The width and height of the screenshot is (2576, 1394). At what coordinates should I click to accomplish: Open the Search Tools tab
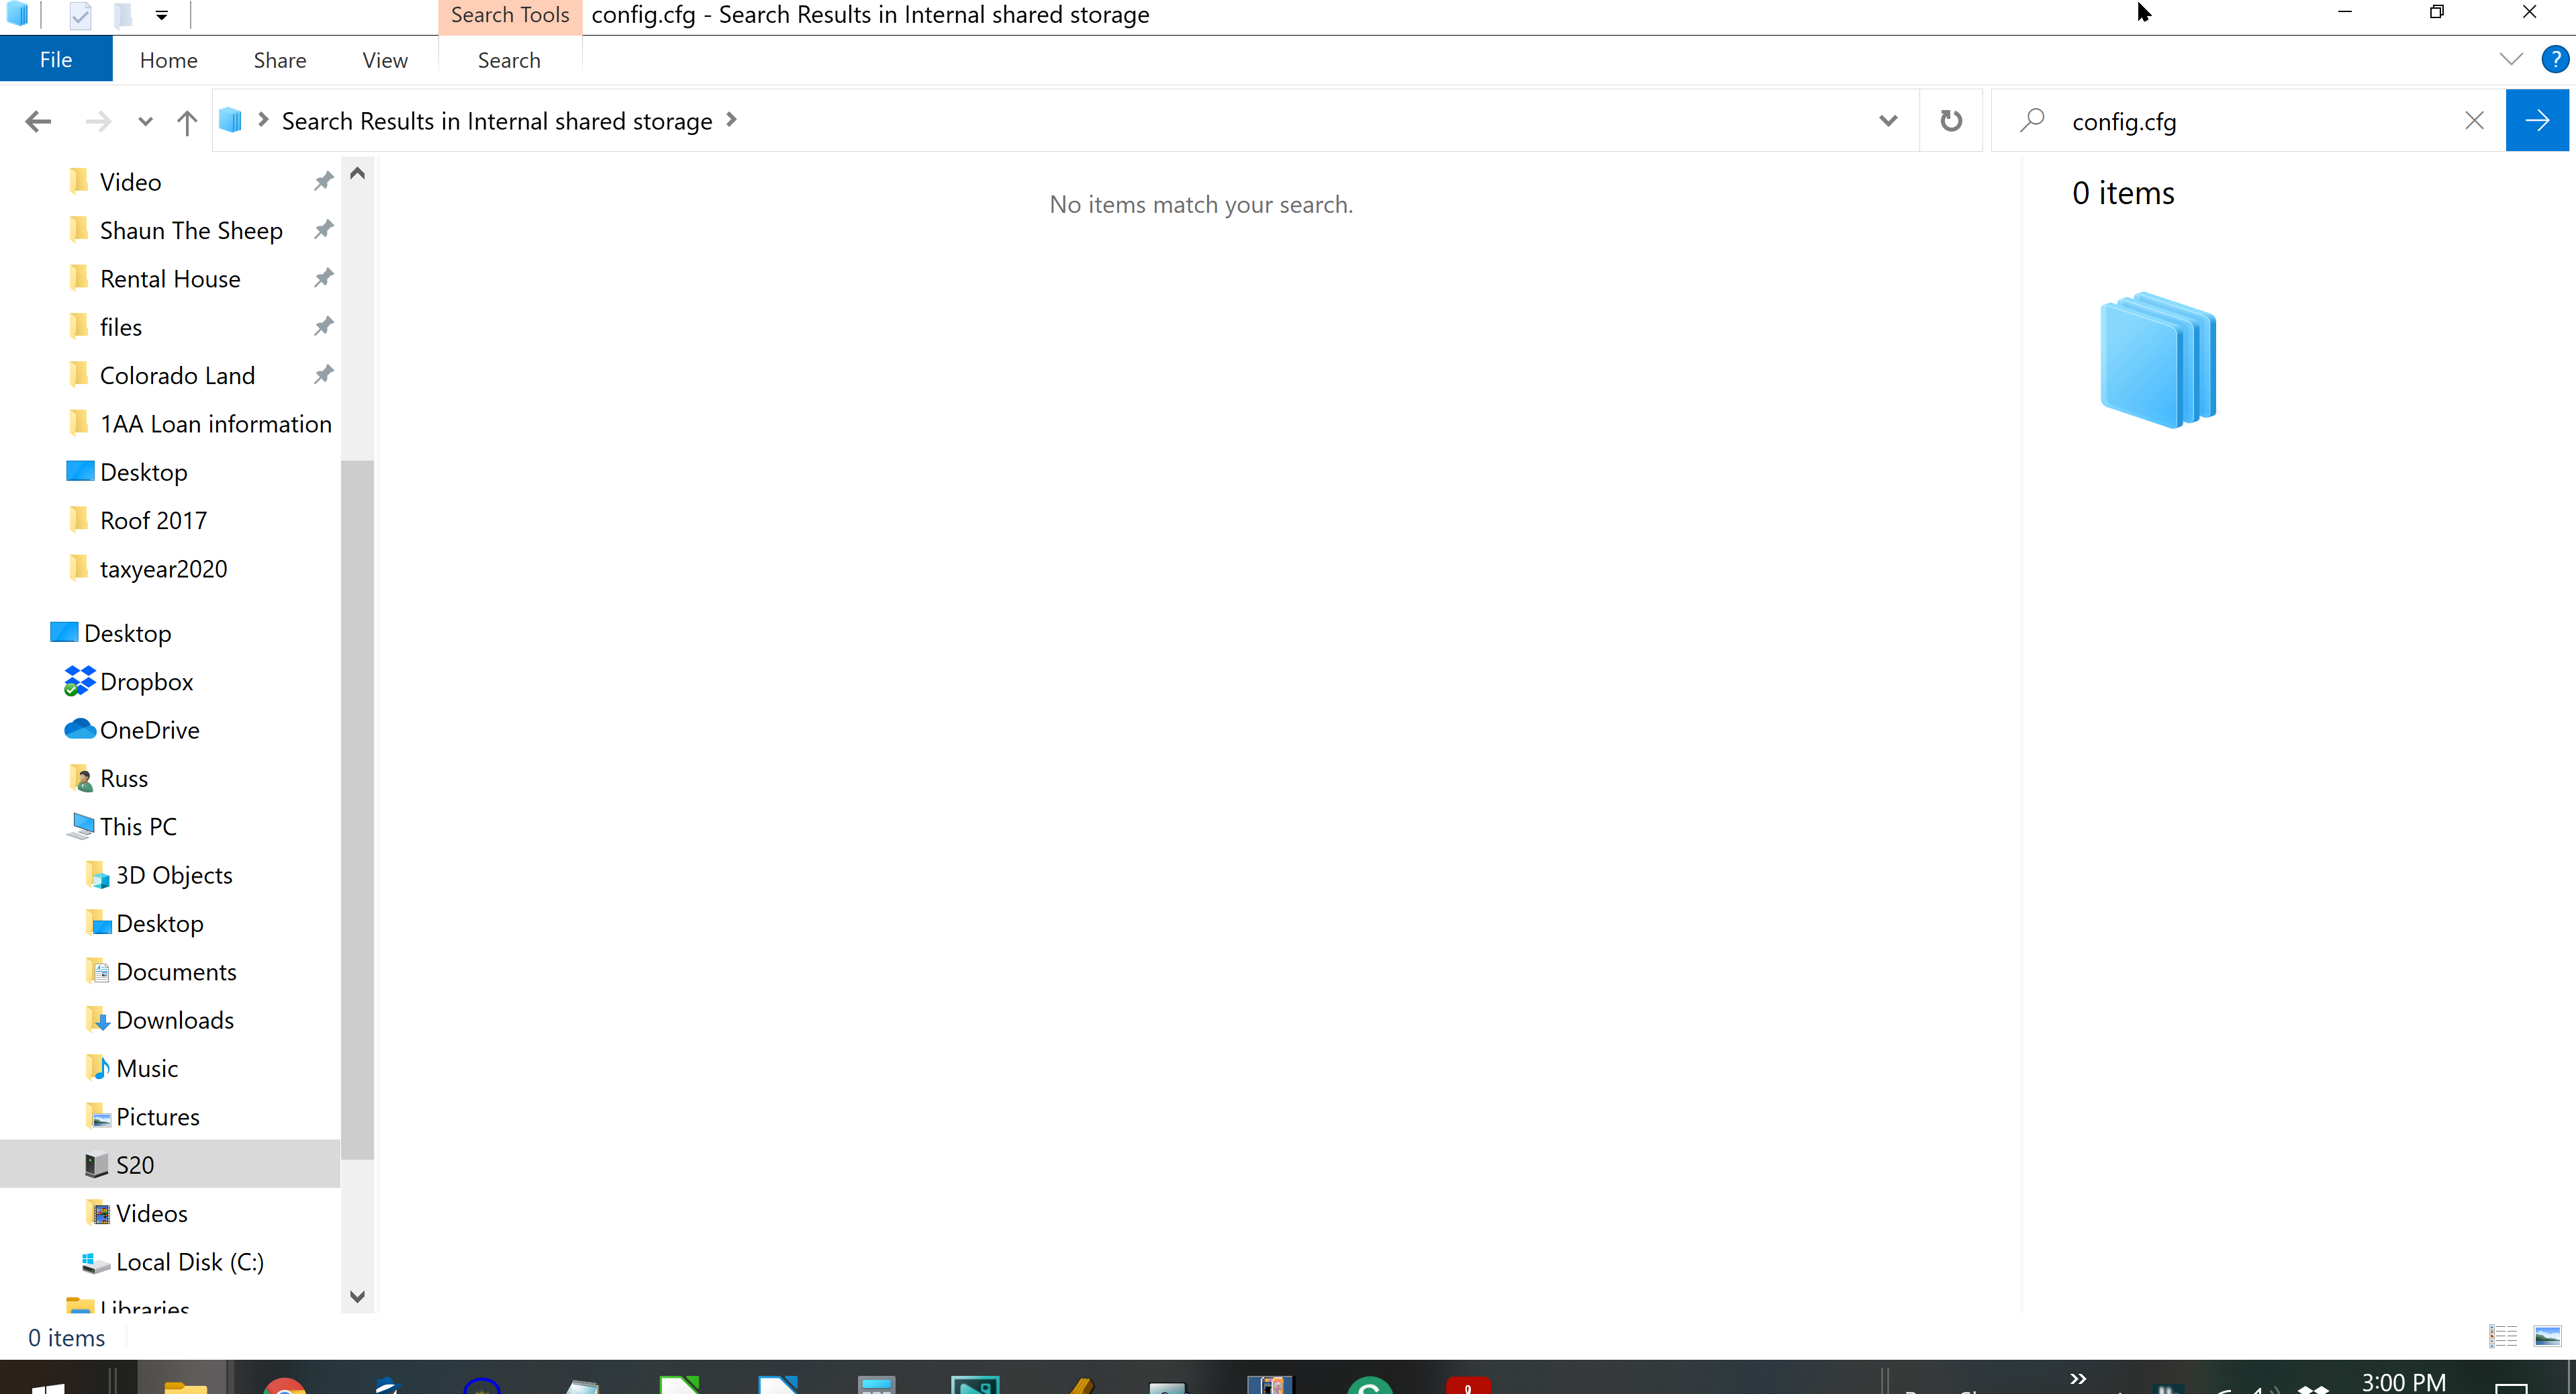[509, 16]
